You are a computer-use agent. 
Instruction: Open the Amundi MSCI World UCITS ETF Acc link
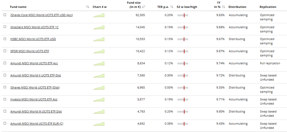34,63
